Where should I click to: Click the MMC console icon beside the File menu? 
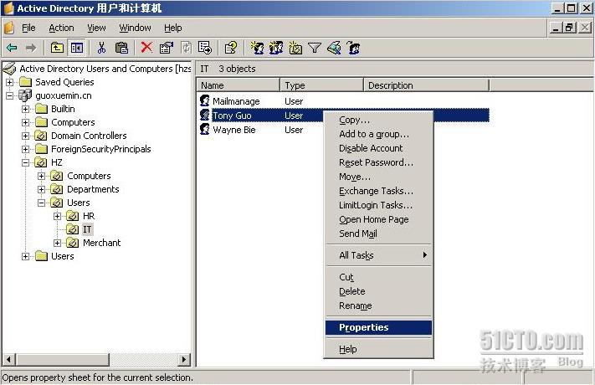tap(9, 28)
